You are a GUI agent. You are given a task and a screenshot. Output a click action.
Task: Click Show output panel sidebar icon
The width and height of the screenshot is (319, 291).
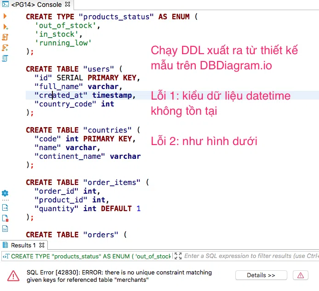5,207
